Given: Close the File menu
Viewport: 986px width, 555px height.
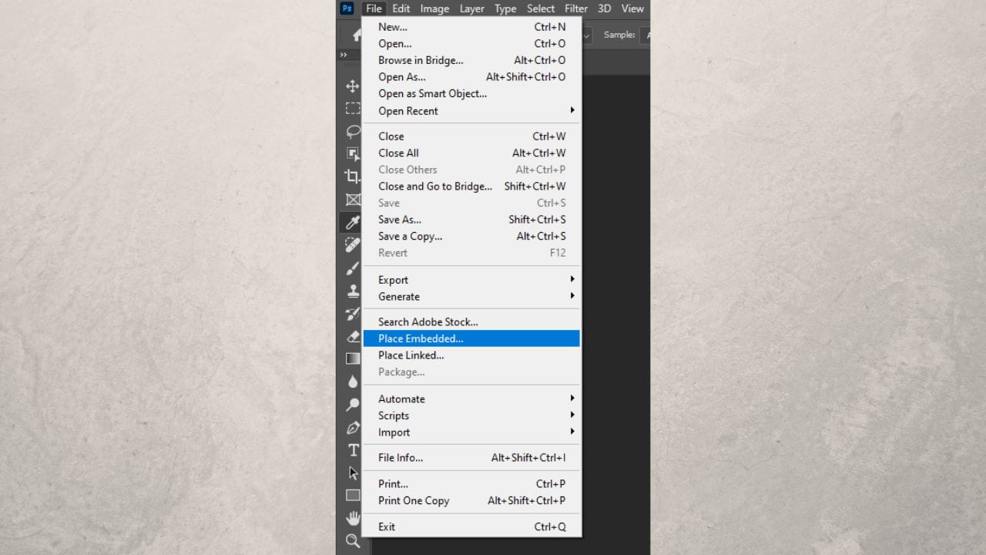Looking at the screenshot, I should [x=374, y=8].
